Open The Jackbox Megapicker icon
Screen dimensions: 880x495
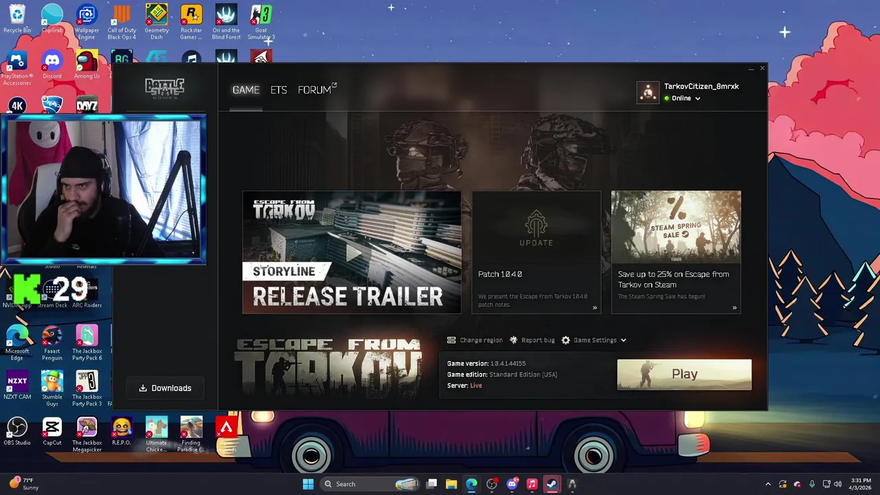(x=87, y=434)
